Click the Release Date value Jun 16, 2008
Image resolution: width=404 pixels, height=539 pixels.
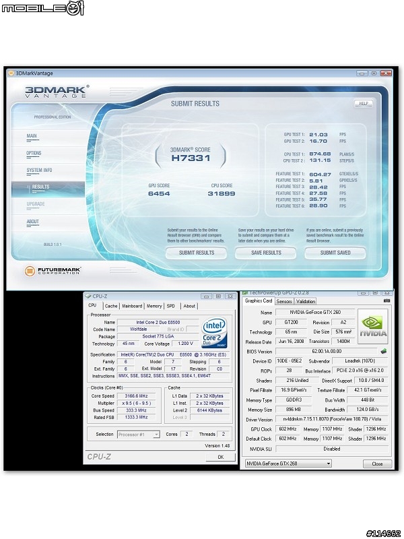click(x=291, y=342)
